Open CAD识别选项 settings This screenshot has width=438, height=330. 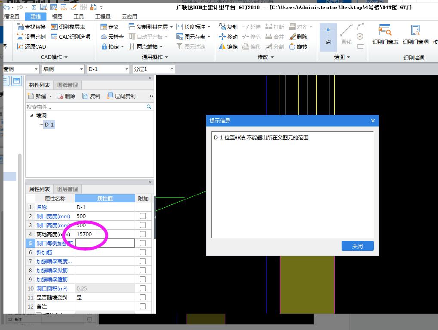coord(71,37)
